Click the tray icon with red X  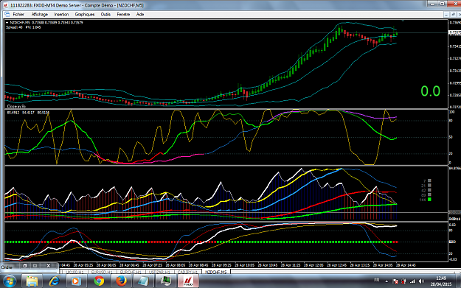[403, 281]
